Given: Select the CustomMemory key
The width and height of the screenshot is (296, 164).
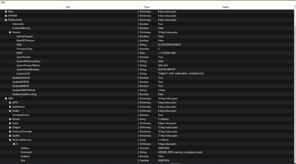Looking at the screenshot, I should (21, 28).
